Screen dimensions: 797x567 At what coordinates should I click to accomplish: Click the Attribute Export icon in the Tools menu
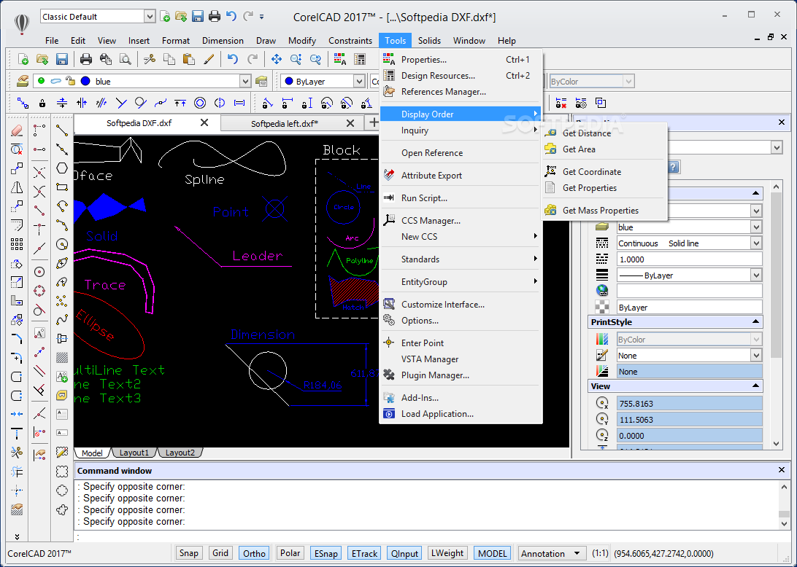pyautogui.click(x=389, y=175)
